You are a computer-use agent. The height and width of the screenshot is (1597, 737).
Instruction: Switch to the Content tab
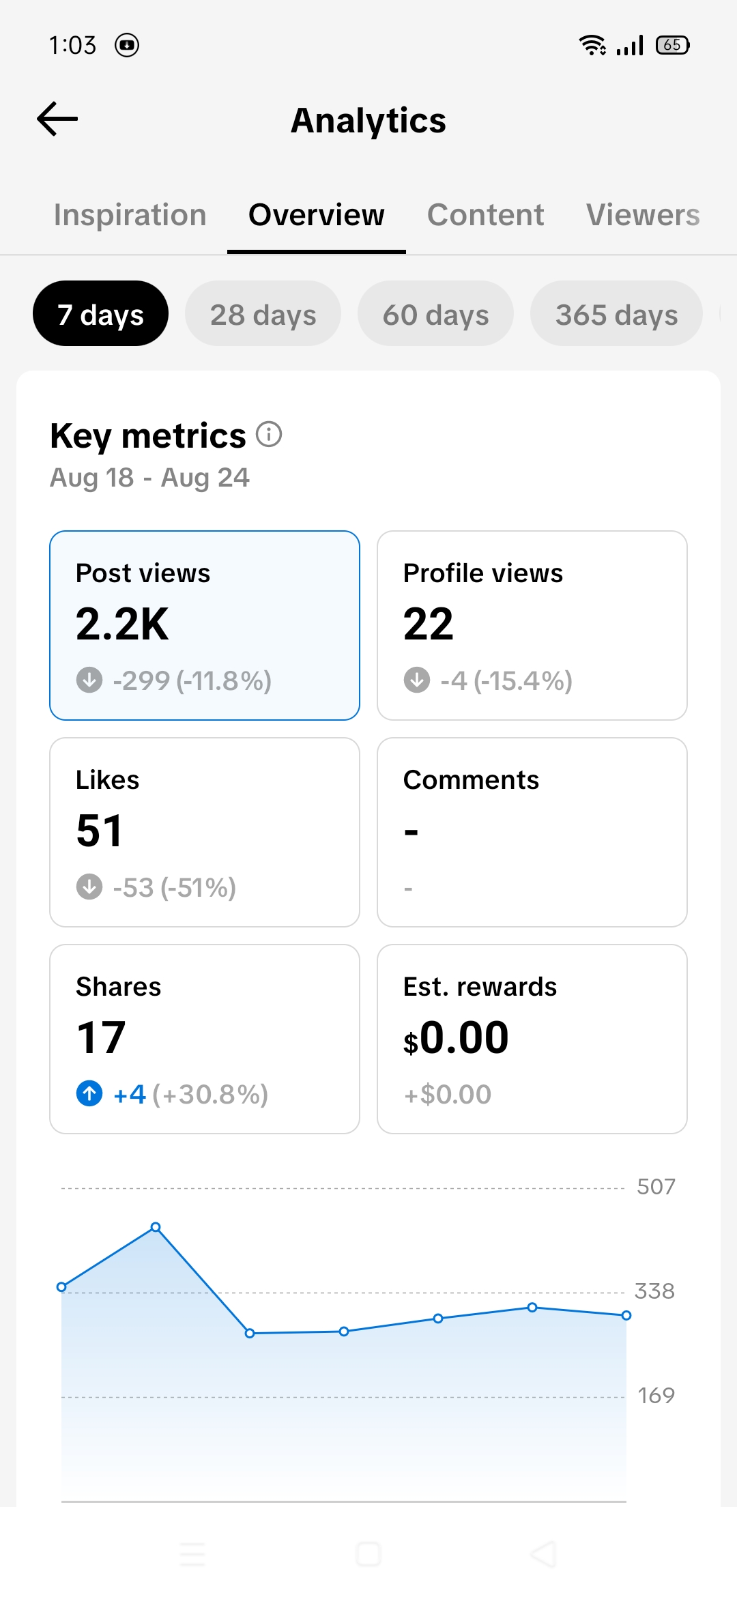pyautogui.click(x=485, y=215)
